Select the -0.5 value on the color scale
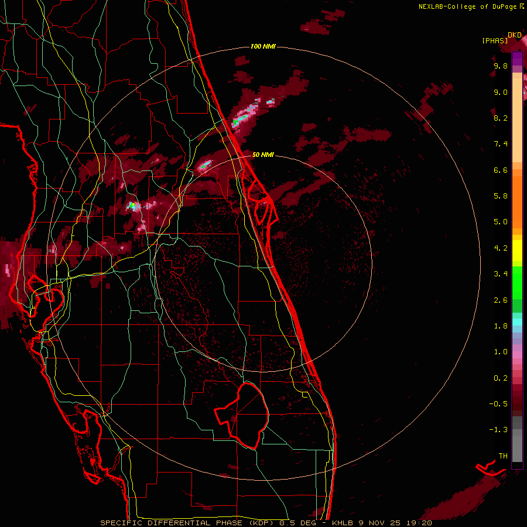 [498, 404]
